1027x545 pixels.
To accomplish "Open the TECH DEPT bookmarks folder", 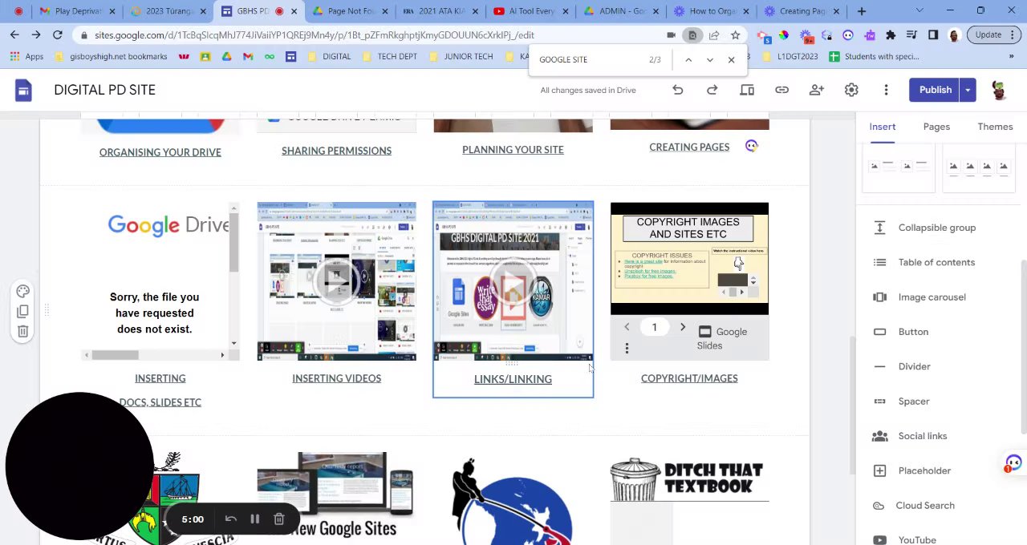I will [x=390, y=57].
